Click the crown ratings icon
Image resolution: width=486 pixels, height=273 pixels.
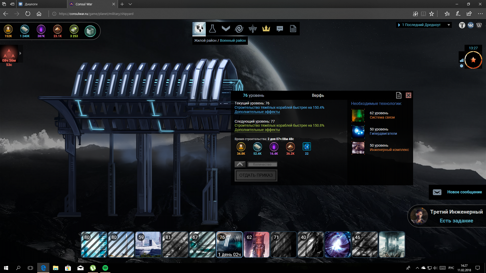[266, 29]
